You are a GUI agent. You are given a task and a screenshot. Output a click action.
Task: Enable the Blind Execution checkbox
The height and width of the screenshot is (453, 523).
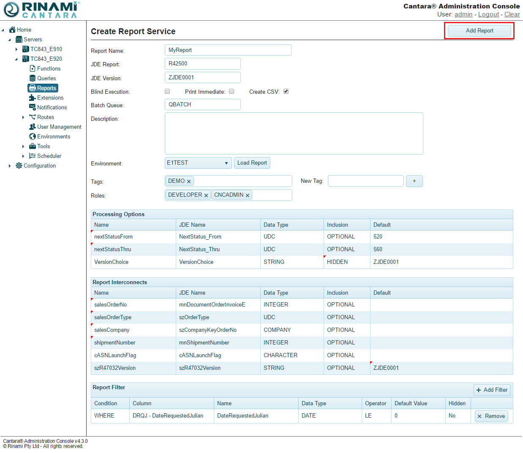pyautogui.click(x=167, y=91)
